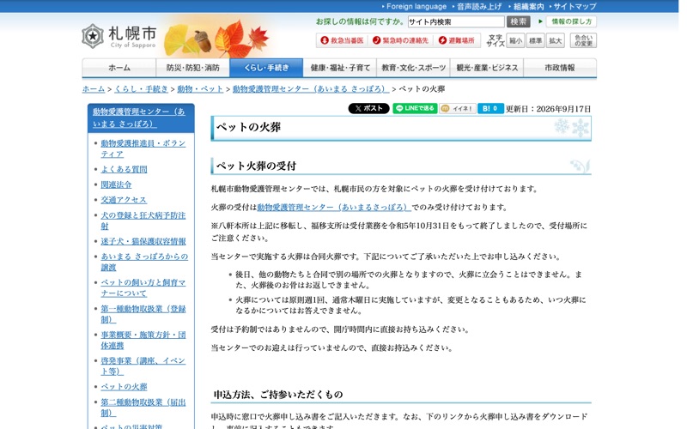Viewport: 687px width, 429px height.
Task: Click ホーム in the breadcrumb
Action: pos(94,89)
